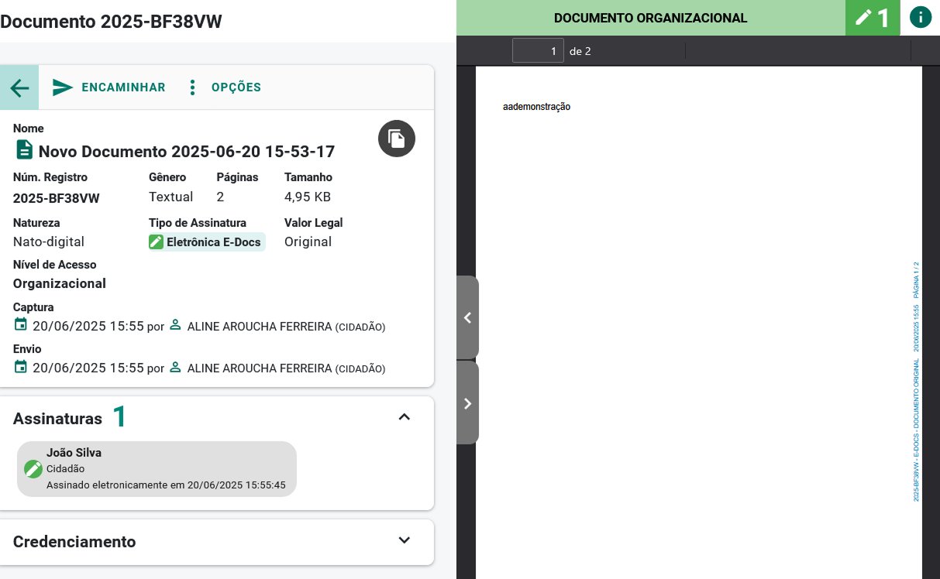Collapse the Assinaturas section
Viewport: 940px width, 579px height.
(x=404, y=417)
